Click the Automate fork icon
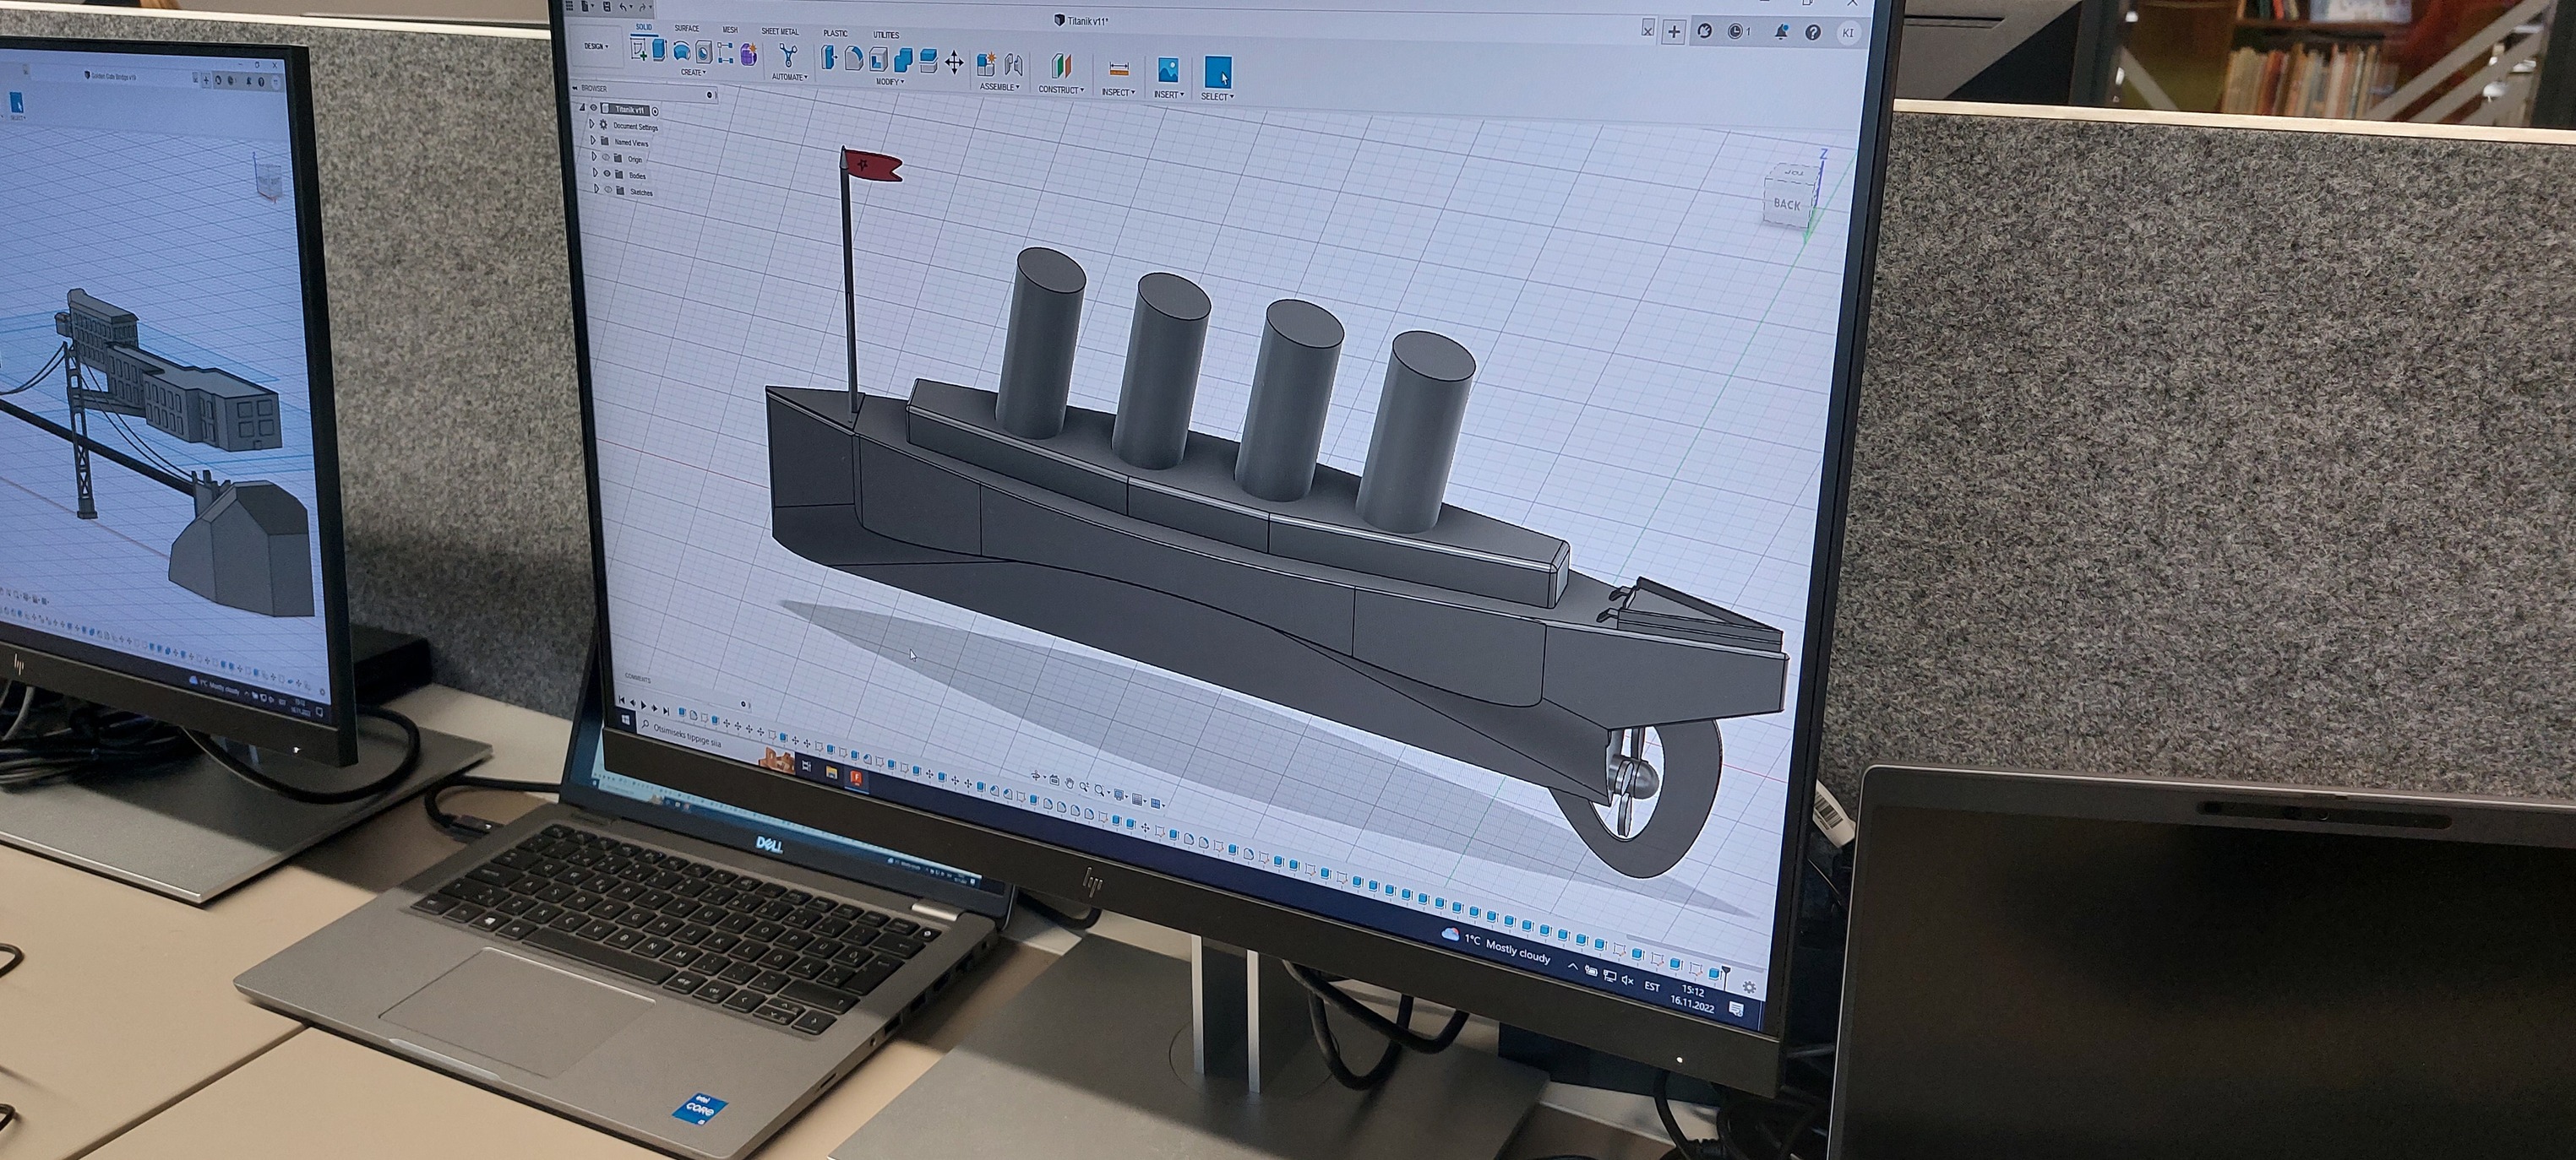Viewport: 2576px width, 1160px height. (x=788, y=56)
